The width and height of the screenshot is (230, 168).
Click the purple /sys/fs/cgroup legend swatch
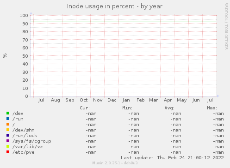[8, 141]
